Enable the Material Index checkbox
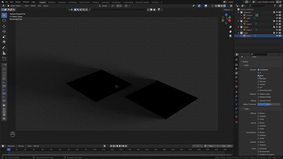 click(x=258, y=97)
